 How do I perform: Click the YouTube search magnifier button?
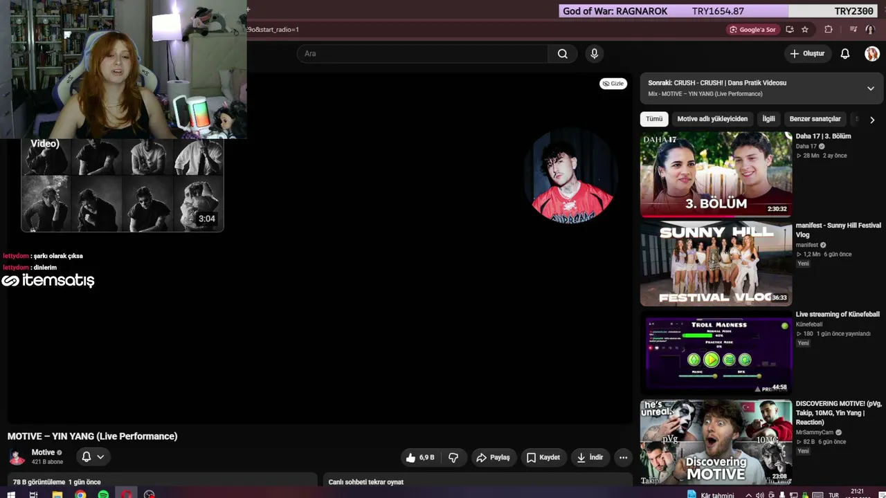click(563, 54)
